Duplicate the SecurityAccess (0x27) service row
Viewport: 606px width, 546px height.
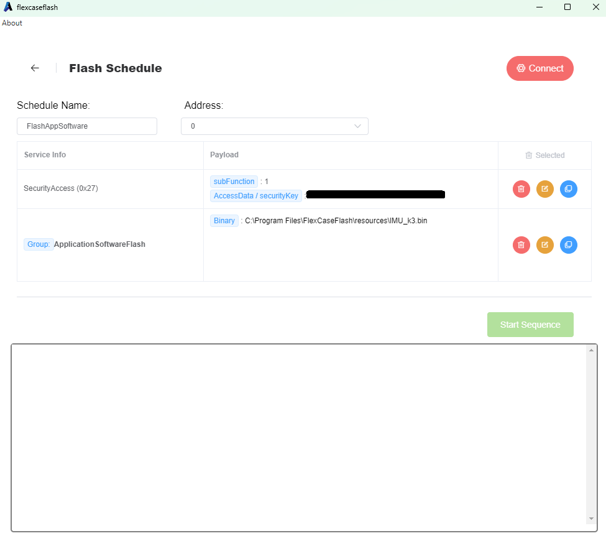coord(568,189)
